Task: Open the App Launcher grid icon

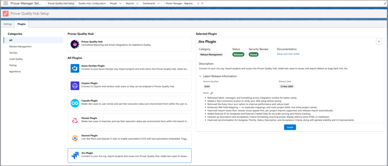Action: [x=6, y=3]
